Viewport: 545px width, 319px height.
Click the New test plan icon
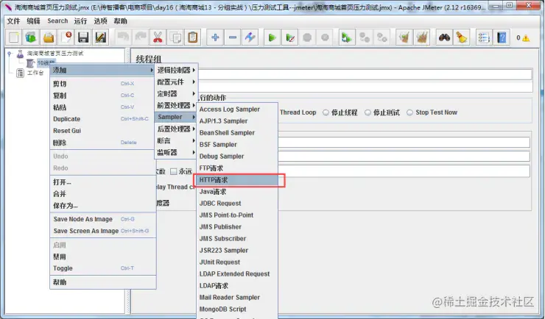point(14,37)
